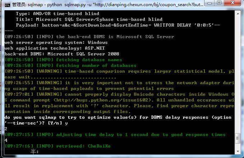Click 'web application technology: ASP.NET' line
The width and height of the screenshot is (244, 158).
[x=55, y=48]
